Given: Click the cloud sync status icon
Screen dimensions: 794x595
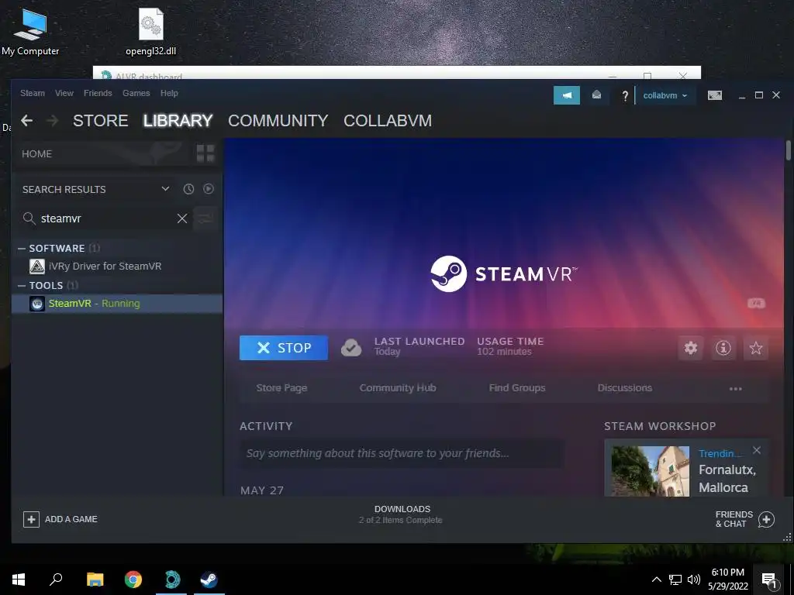Looking at the screenshot, I should pyautogui.click(x=351, y=348).
